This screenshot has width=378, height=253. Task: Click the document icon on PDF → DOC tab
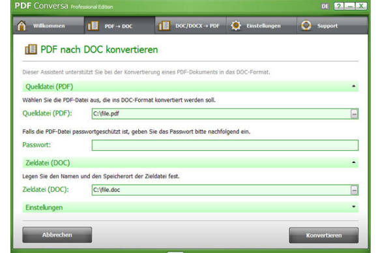coord(93,26)
